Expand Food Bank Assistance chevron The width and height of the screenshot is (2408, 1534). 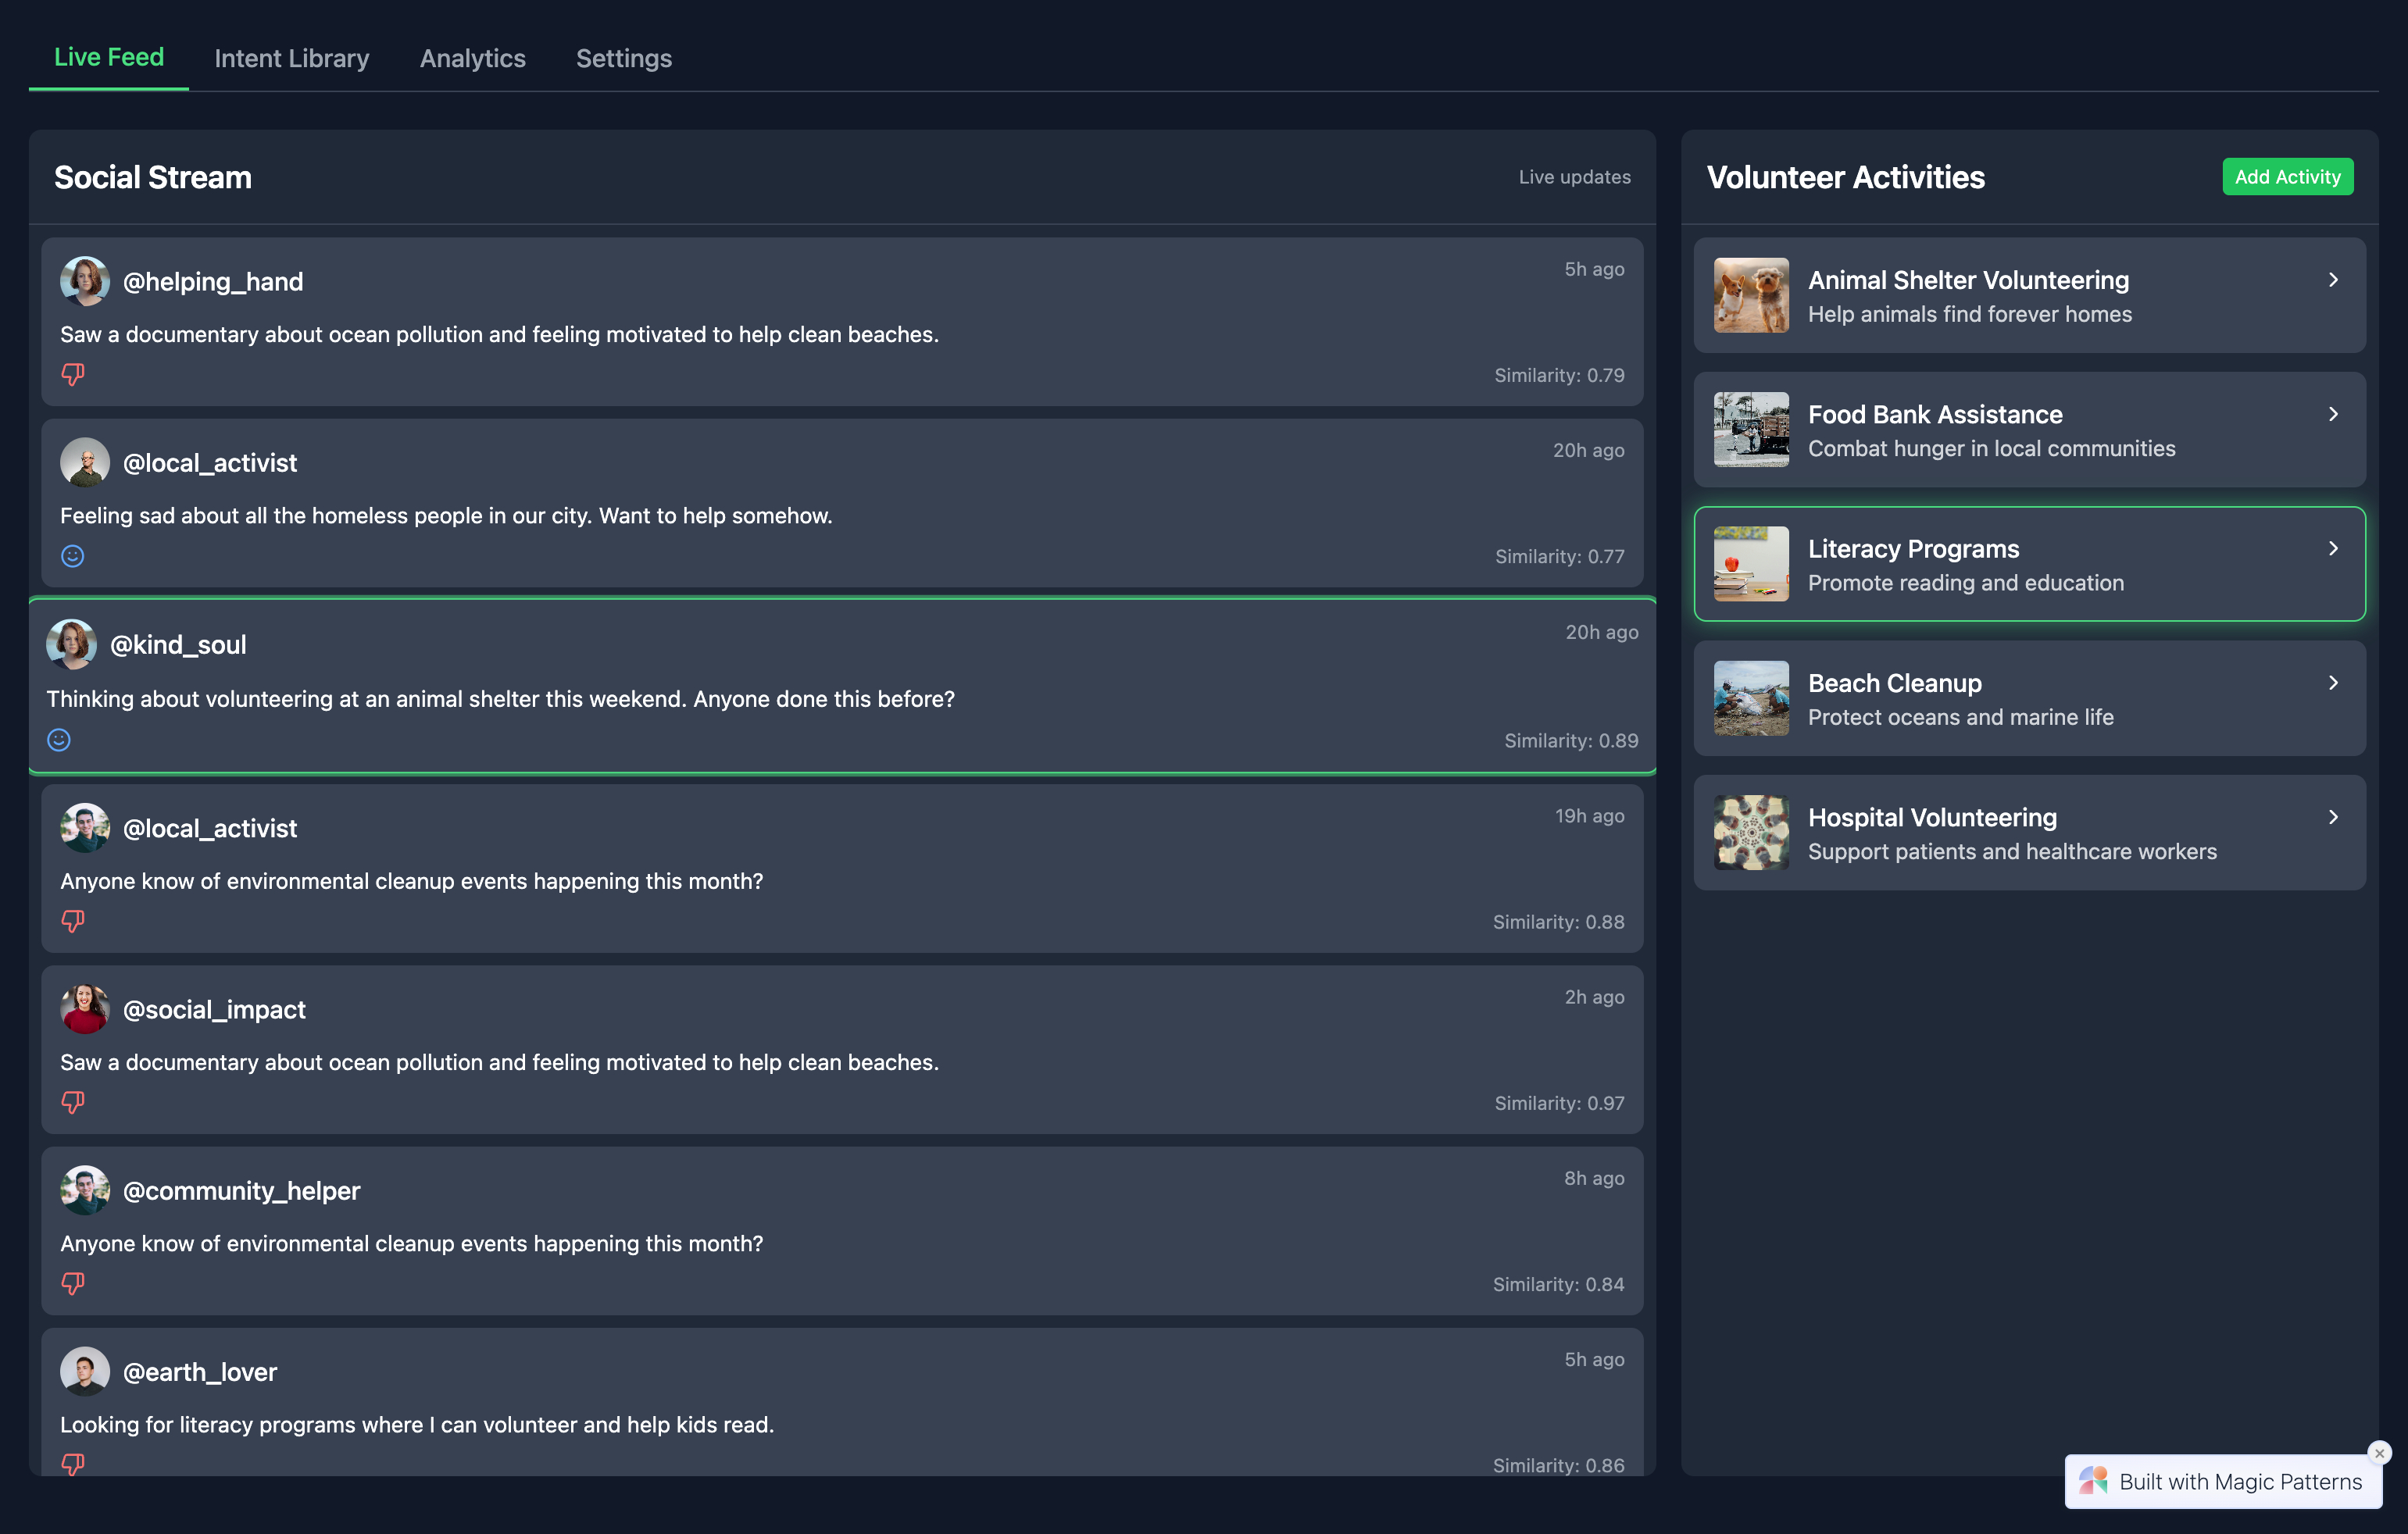pyautogui.click(x=2333, y=414)
